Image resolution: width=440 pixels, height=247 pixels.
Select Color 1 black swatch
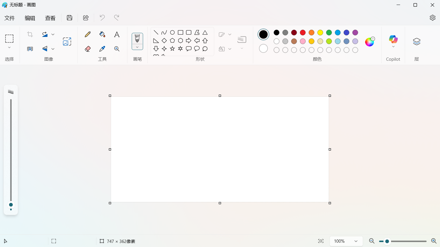click(x=263, y=35)
